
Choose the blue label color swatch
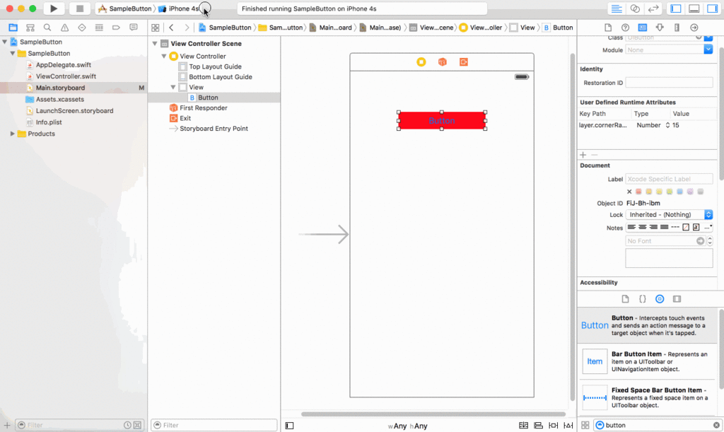pos(679,192)
